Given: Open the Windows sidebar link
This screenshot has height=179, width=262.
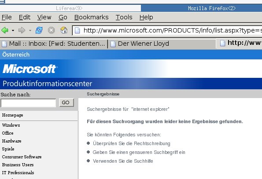Looking at the screenshot, I should (11, 125).
